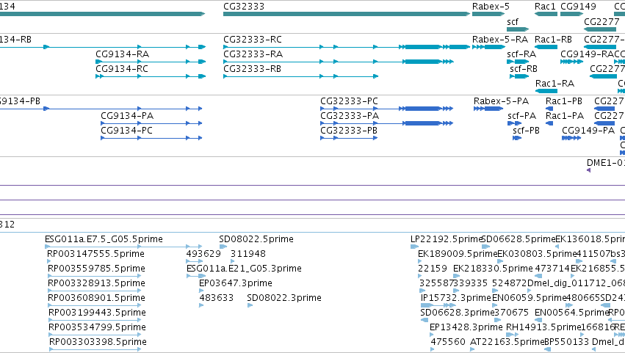Open EST EN06059.5prime
This screenshot has width=625, height=353.
pyautogui.click(x=530, y=298)
